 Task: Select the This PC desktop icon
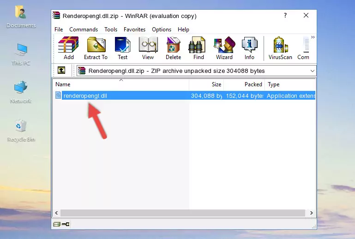click(21, 55)
